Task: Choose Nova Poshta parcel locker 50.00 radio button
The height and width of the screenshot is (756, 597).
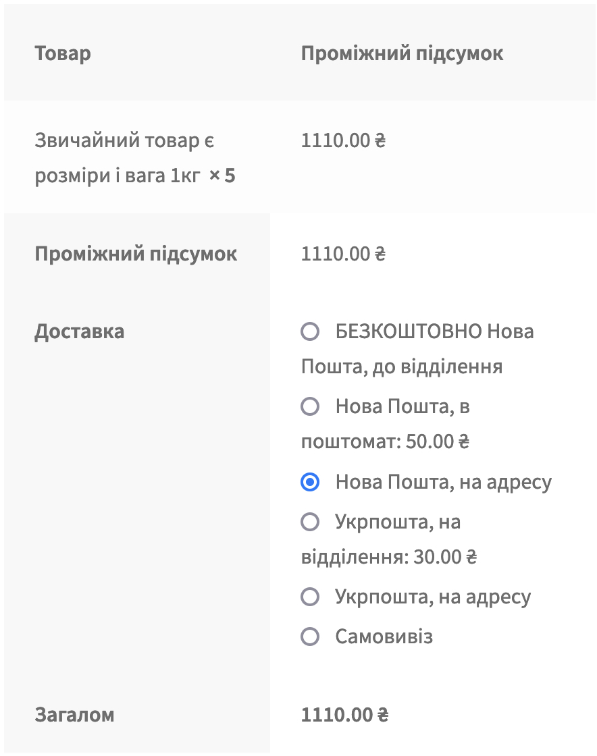Action: click(309, 406)
